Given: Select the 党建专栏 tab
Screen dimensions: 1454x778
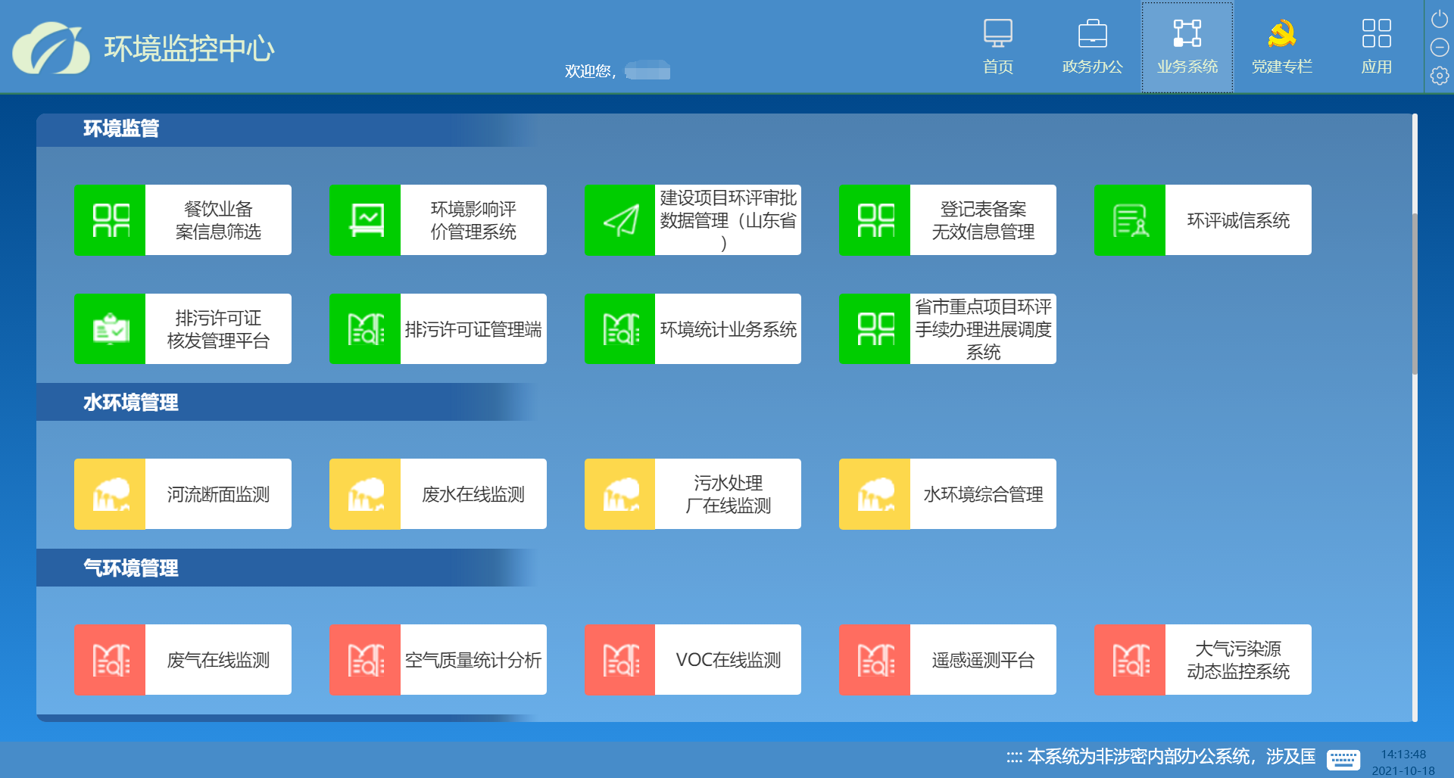Looking at the screenshot, I should pyautogui.click(x=1281, y=47).
